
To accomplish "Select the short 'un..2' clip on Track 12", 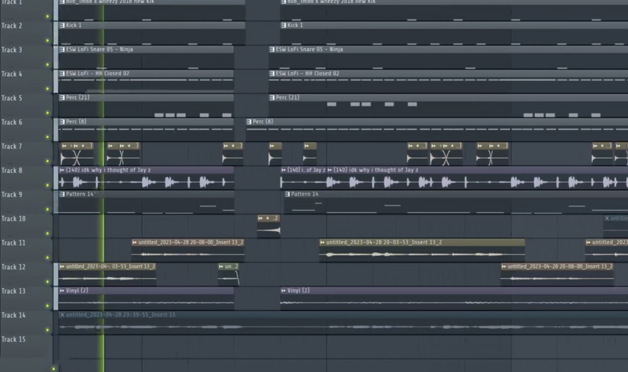I will coord(229,267).
